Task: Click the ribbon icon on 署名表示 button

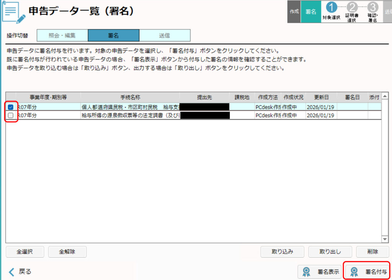Action: [x=307, y=272]
